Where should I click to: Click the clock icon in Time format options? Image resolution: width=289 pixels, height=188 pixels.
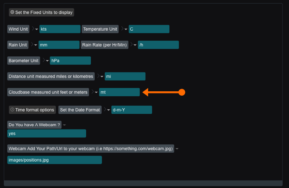tap(12, 110)
